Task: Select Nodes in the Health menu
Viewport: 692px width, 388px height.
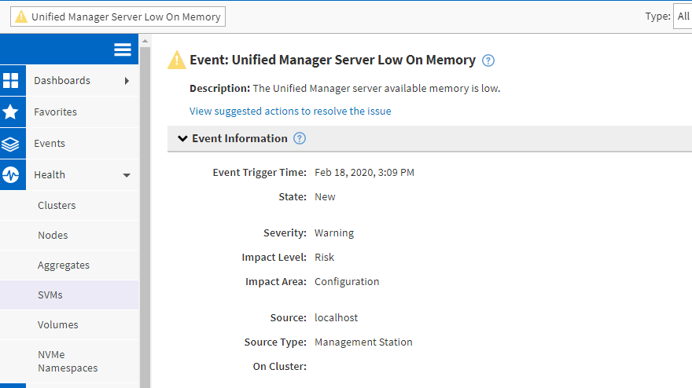Action: [x=53, y=236]
